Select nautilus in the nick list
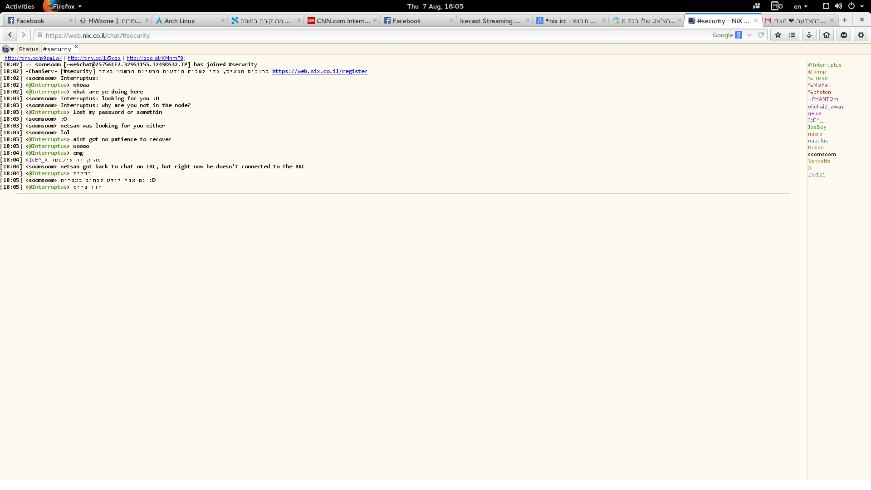This screenshot has width=871, height=490. [x=818, y=141]
